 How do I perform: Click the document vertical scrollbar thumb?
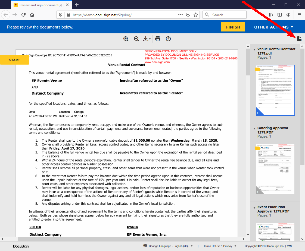[248, 62]
